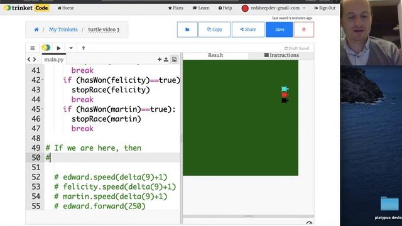Sign Out of the account

[x=325, y=8]
